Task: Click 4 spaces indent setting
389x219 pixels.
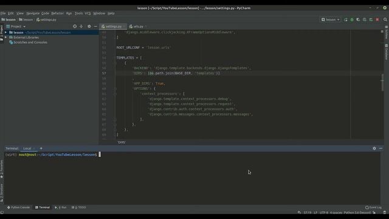Action: pos(336,212)
